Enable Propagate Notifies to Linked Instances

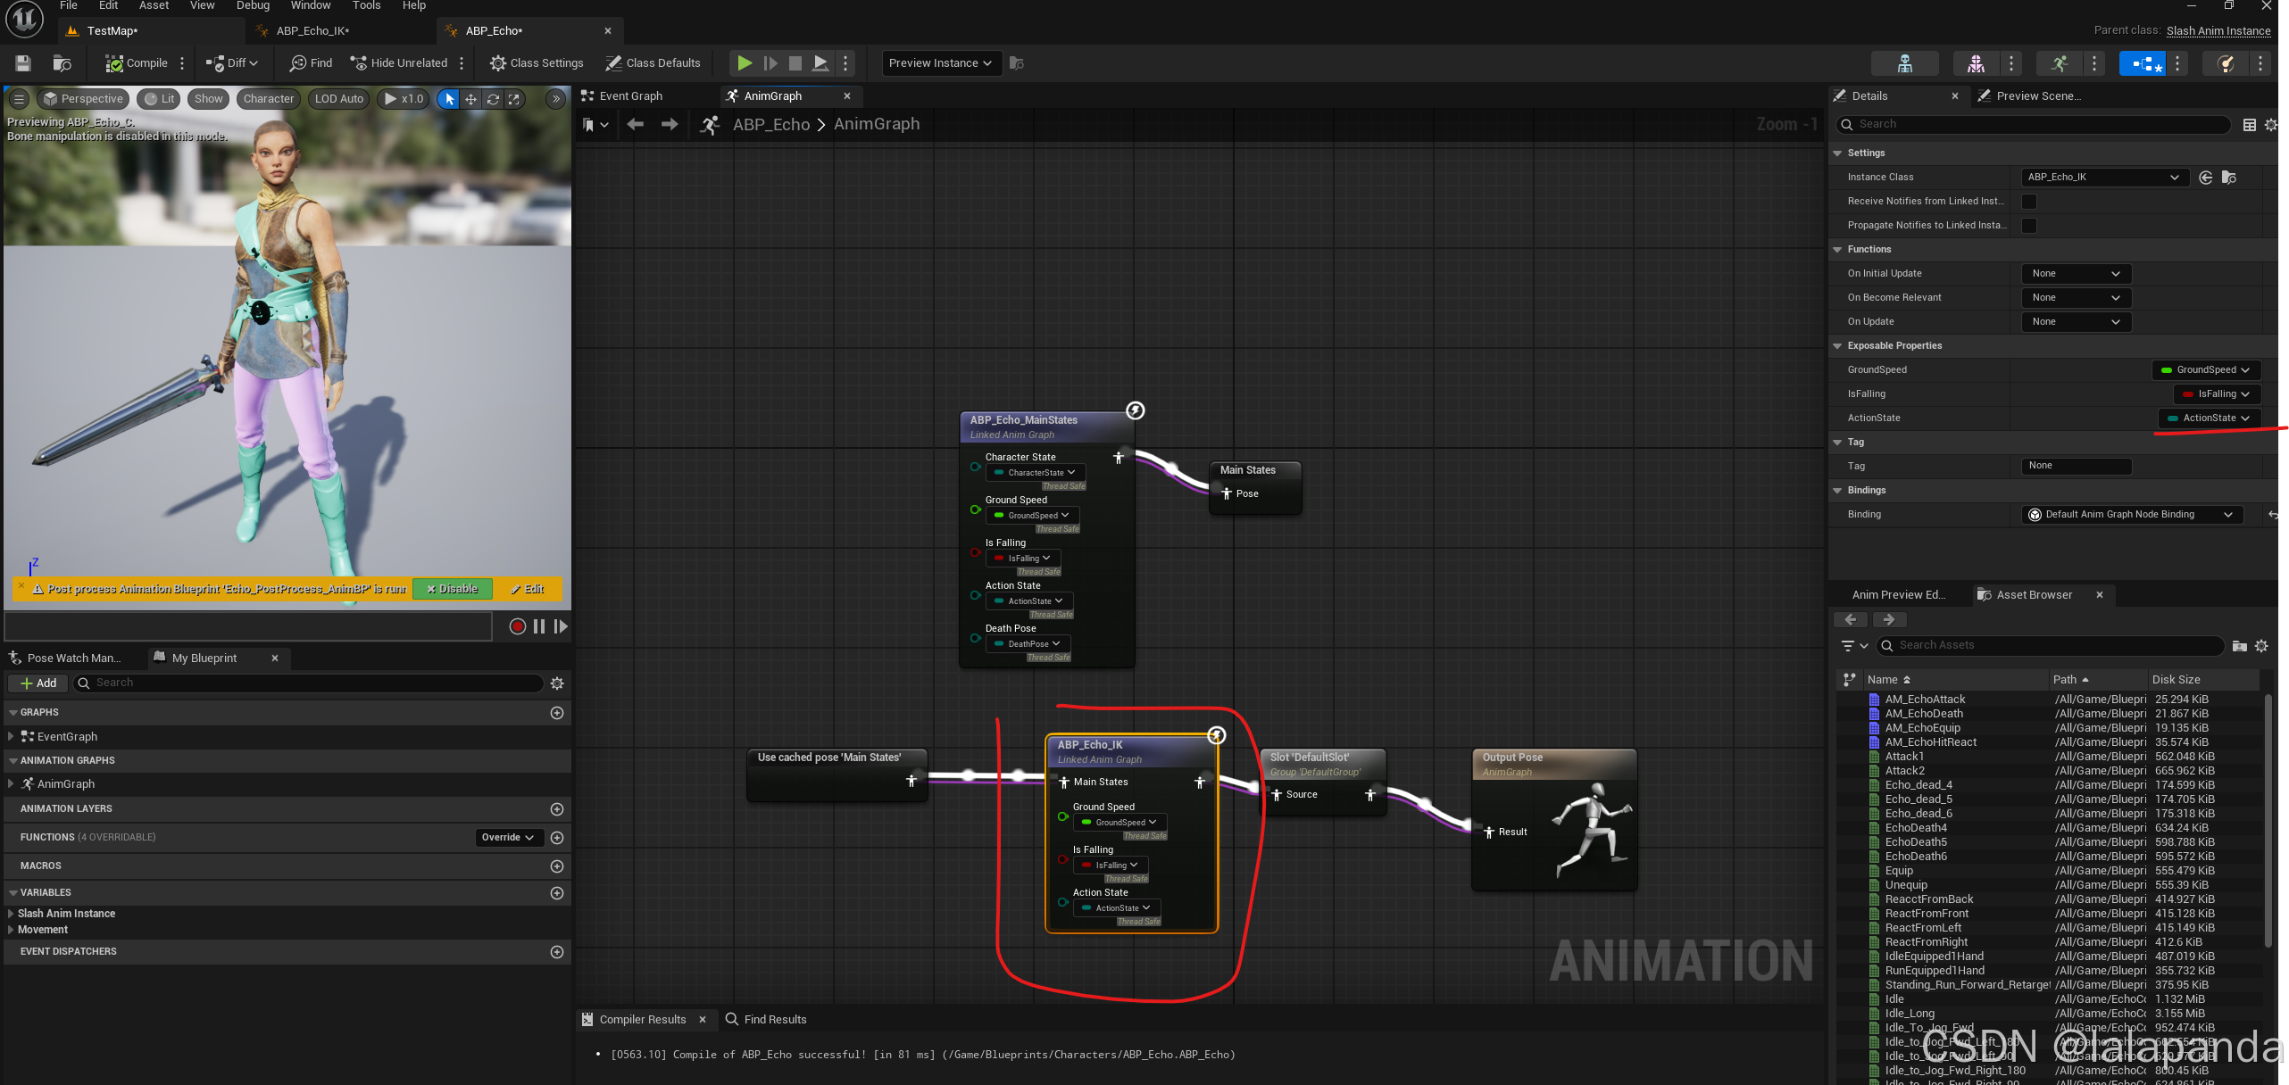pos(2029,226)
